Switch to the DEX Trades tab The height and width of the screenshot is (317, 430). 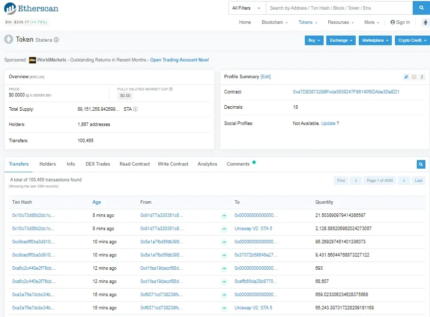pos(98,164)
